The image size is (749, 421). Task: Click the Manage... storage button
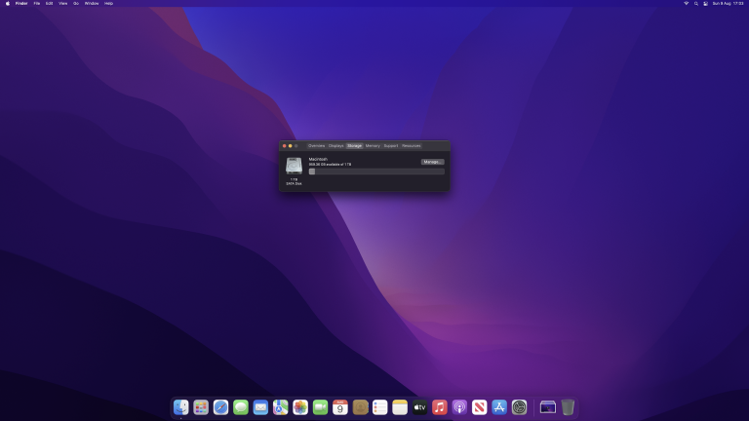click(x=432, y=162)
